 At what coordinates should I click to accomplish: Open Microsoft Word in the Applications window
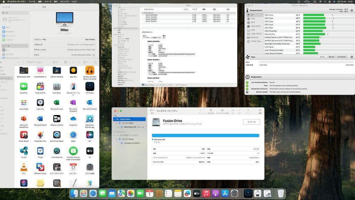(40, 119)
